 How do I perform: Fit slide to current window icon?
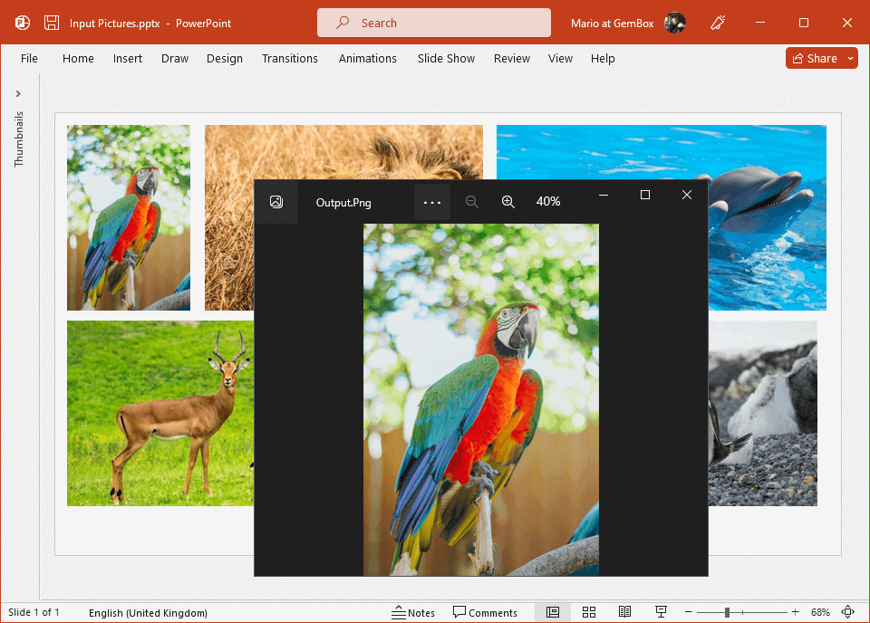click(x=848, y=612)
